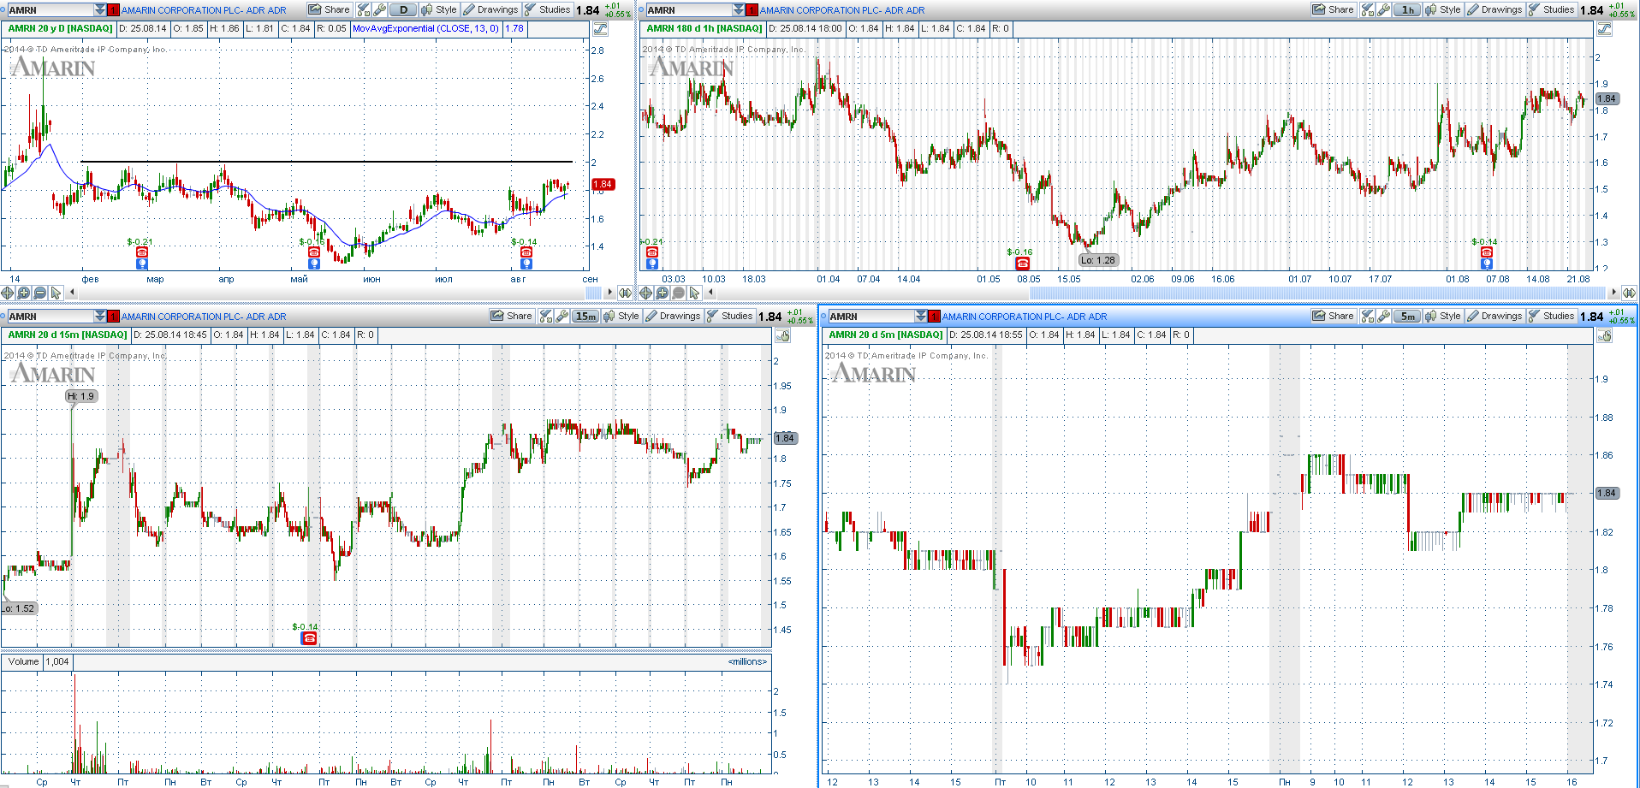Click 'AMRN 180 d 1h [NASDAQ]' chart title
Image resolution: width=1640 pixels, height=788 pixels.
[704, 28]
